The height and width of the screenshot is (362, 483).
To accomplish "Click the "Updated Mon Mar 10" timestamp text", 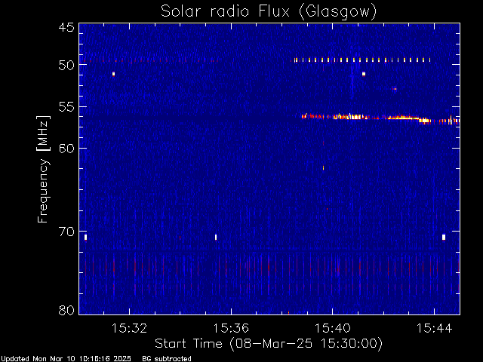I will (66, 359).
